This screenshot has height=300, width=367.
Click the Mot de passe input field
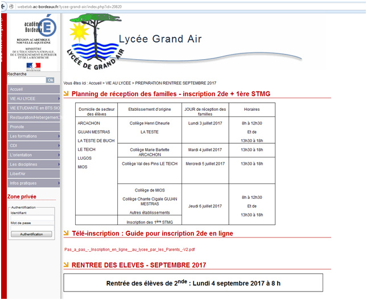[x=32, y=228]
